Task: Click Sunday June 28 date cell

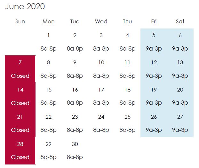Action: tap(20, 144)
